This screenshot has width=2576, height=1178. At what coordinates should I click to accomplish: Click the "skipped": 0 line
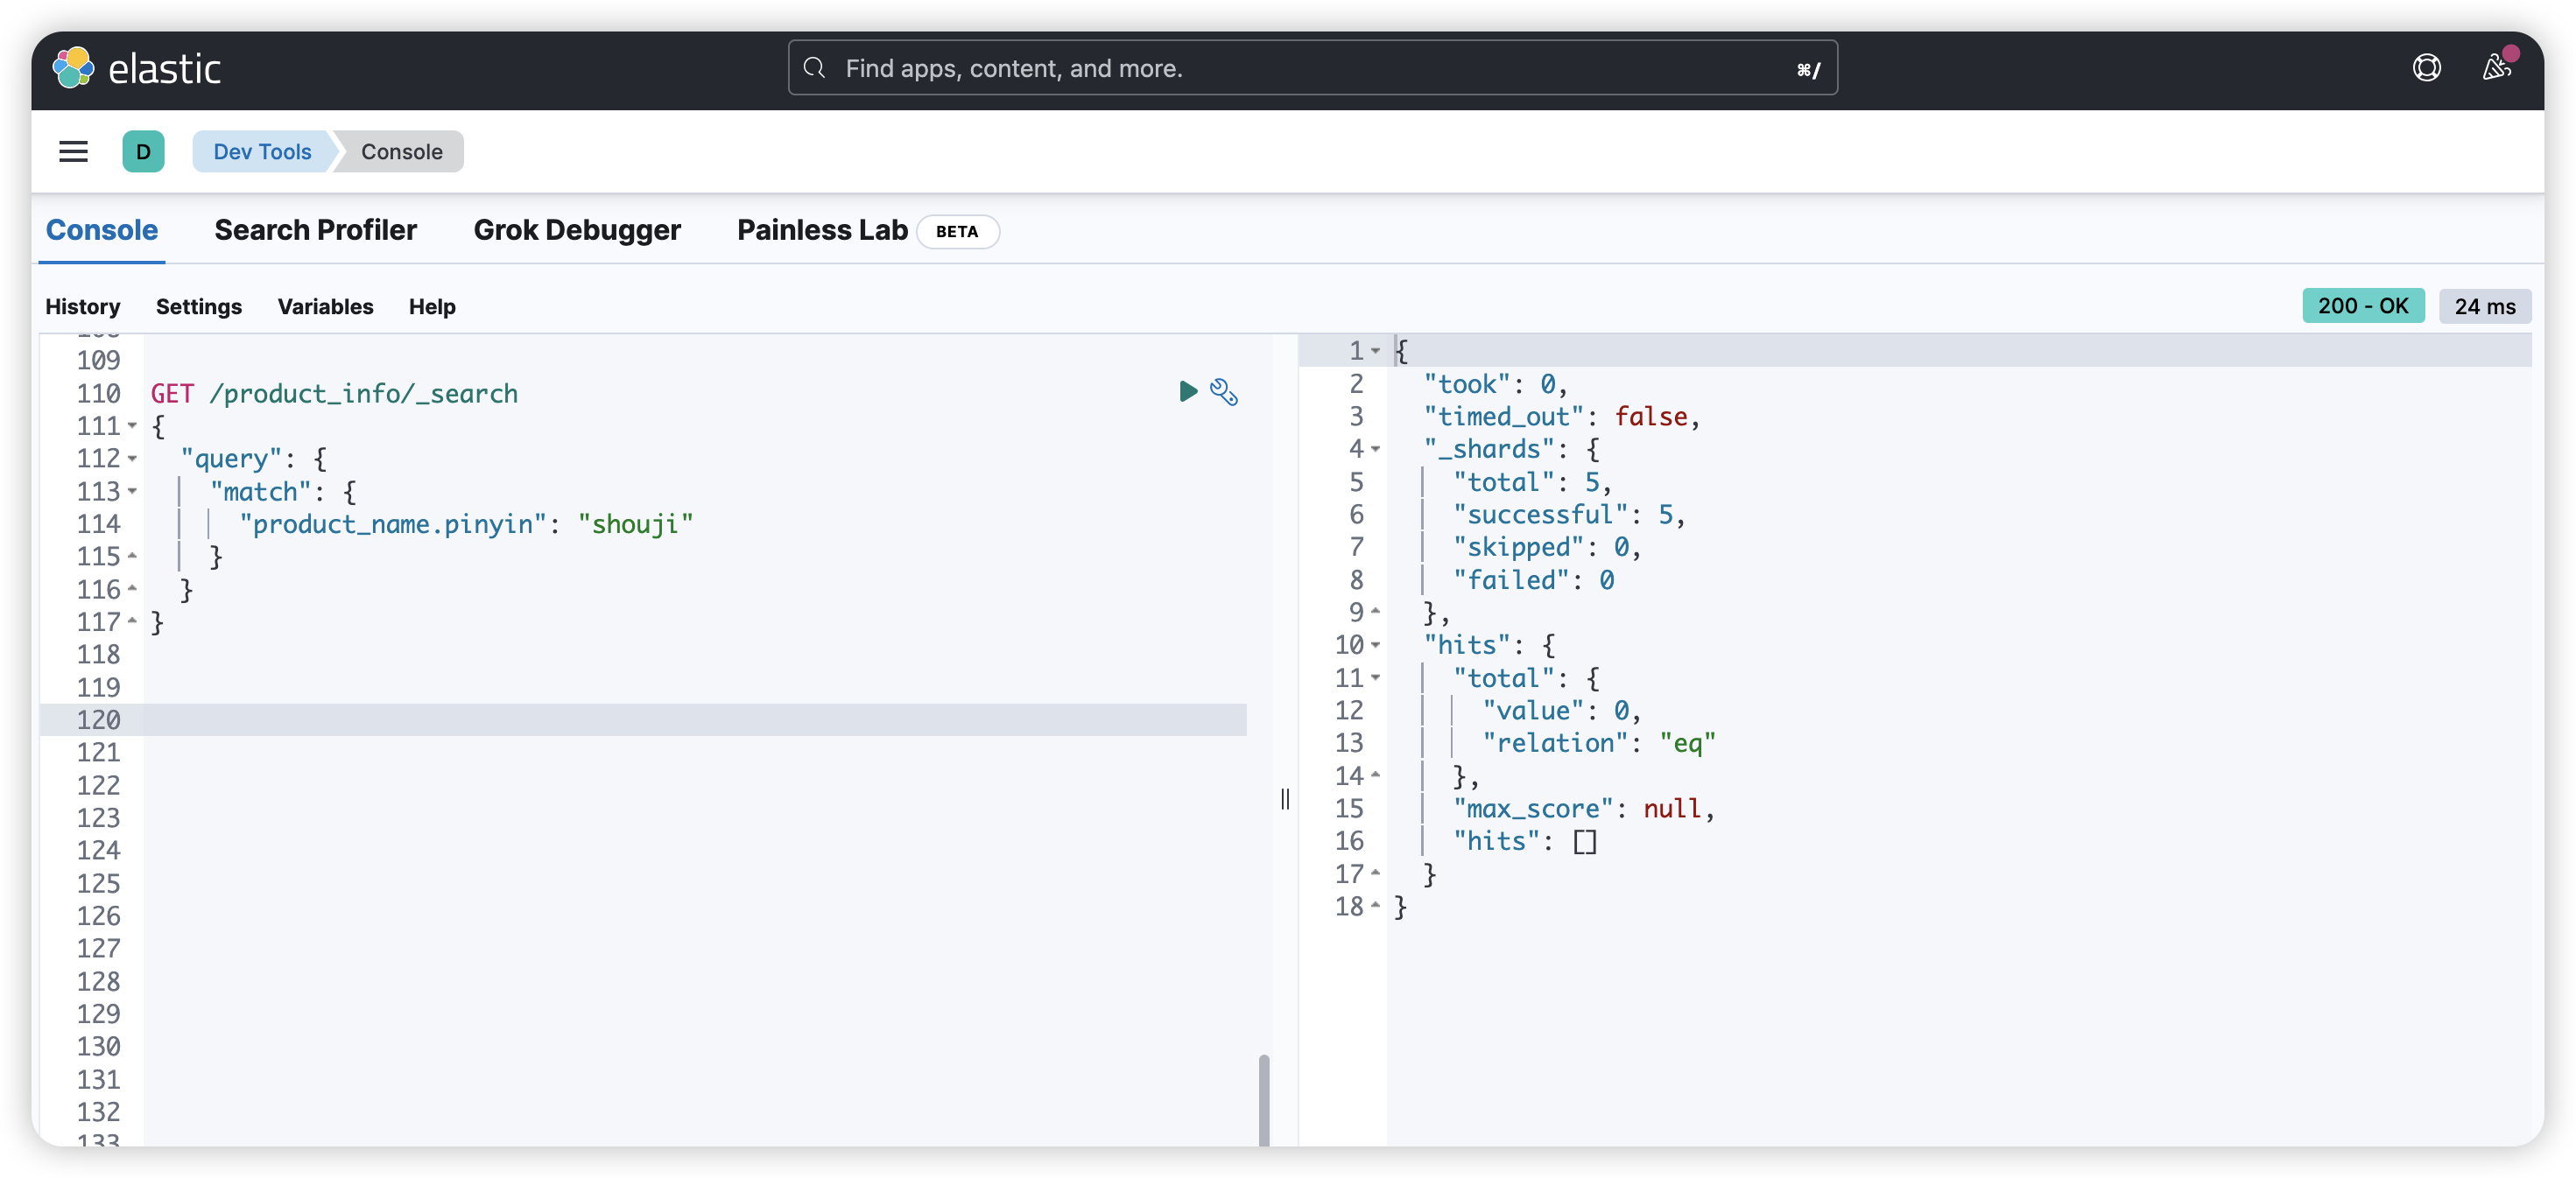click(x=1547, y=548)
